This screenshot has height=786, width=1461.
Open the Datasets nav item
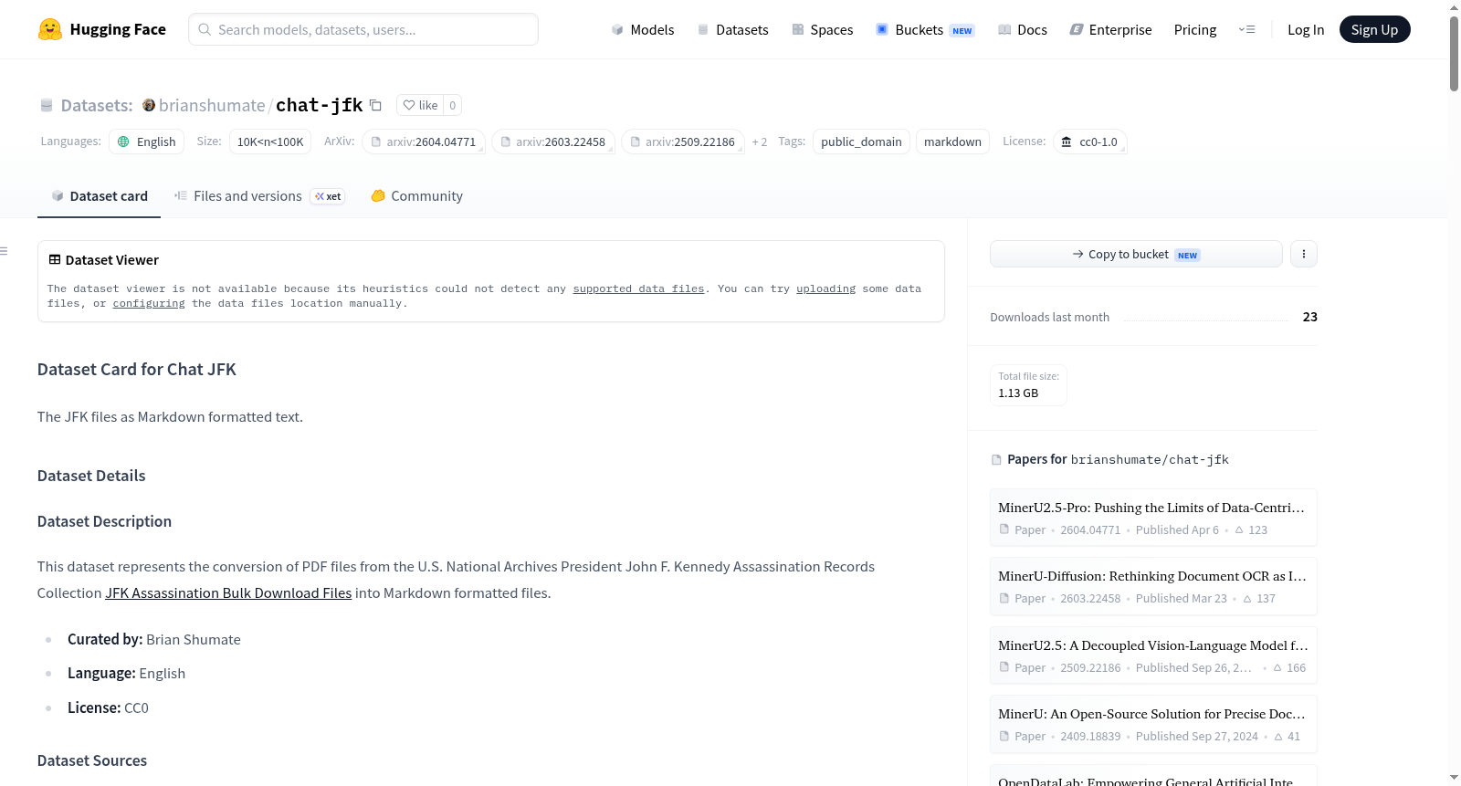[x=733, y=29]
